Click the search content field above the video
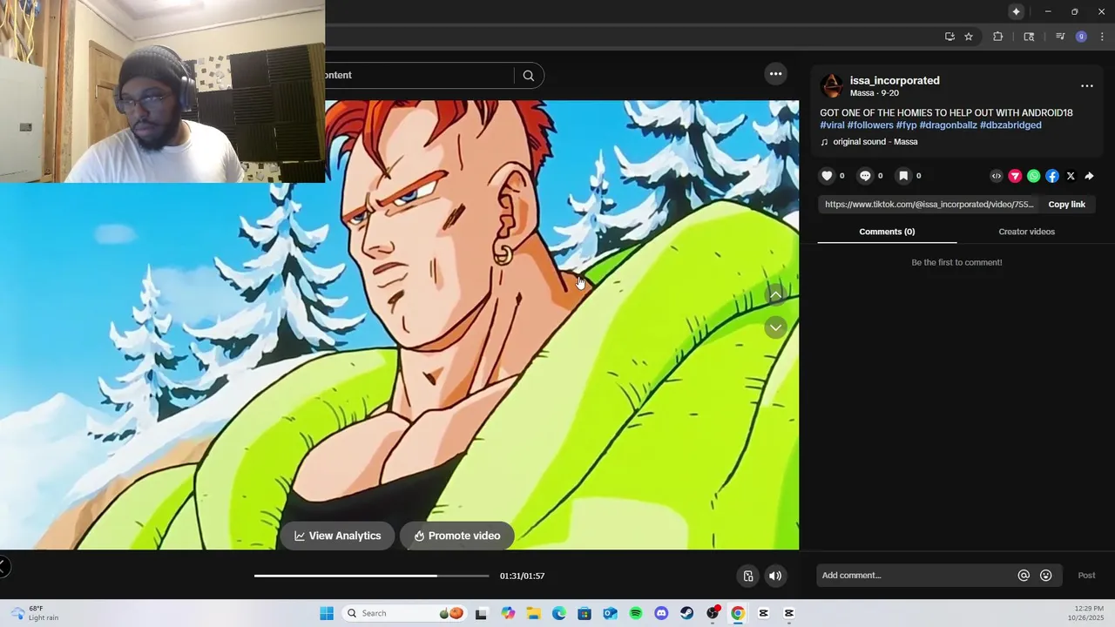1115x627 pixels. pyautogui.click(x=418, y=76)
